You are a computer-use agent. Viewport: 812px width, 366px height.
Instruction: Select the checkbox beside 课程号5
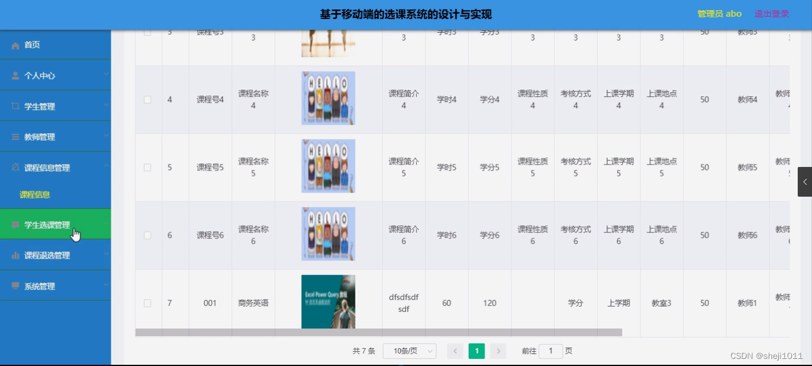[148, 167]
